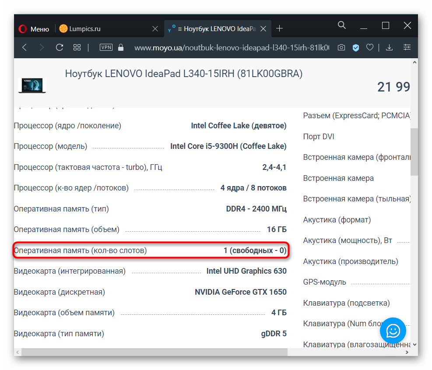Take a snapshot with camera icon
This screenshot has height=370, width=432.
[341, 47]
